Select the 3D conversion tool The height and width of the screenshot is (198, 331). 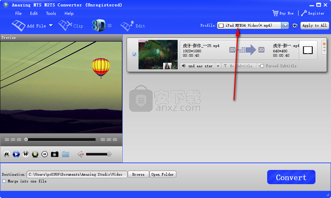tap(100, 25)
